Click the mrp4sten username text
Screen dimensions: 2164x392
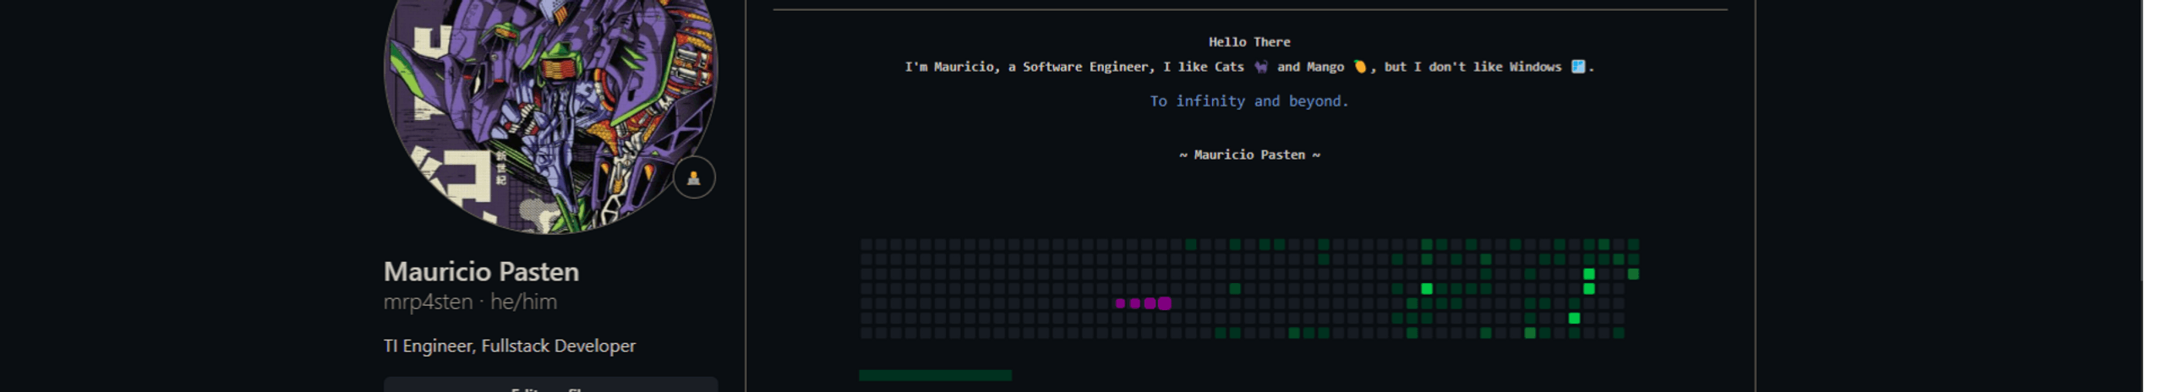point(428,302)
